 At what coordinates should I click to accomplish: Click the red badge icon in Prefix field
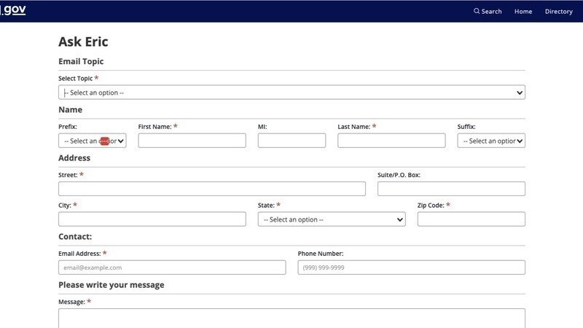pyautogui.click(x=104, y=141)
